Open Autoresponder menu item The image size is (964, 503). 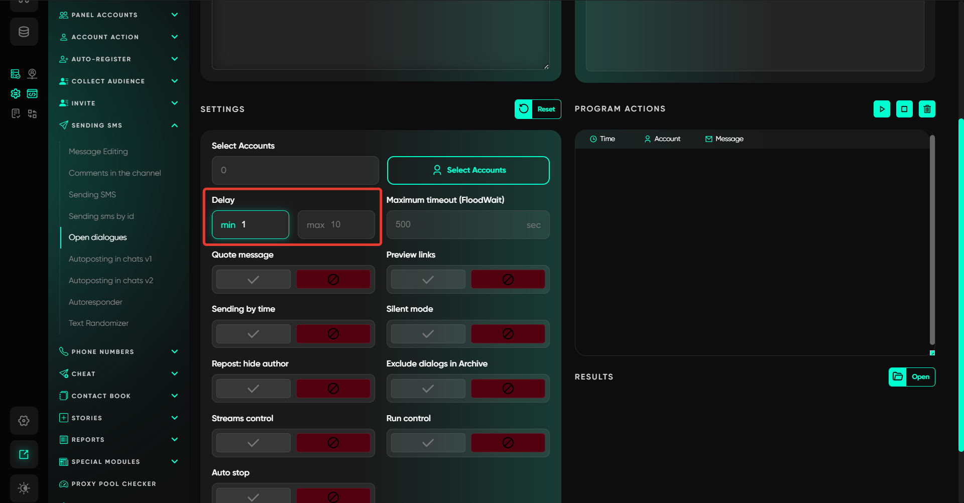[x=95, y=302]
